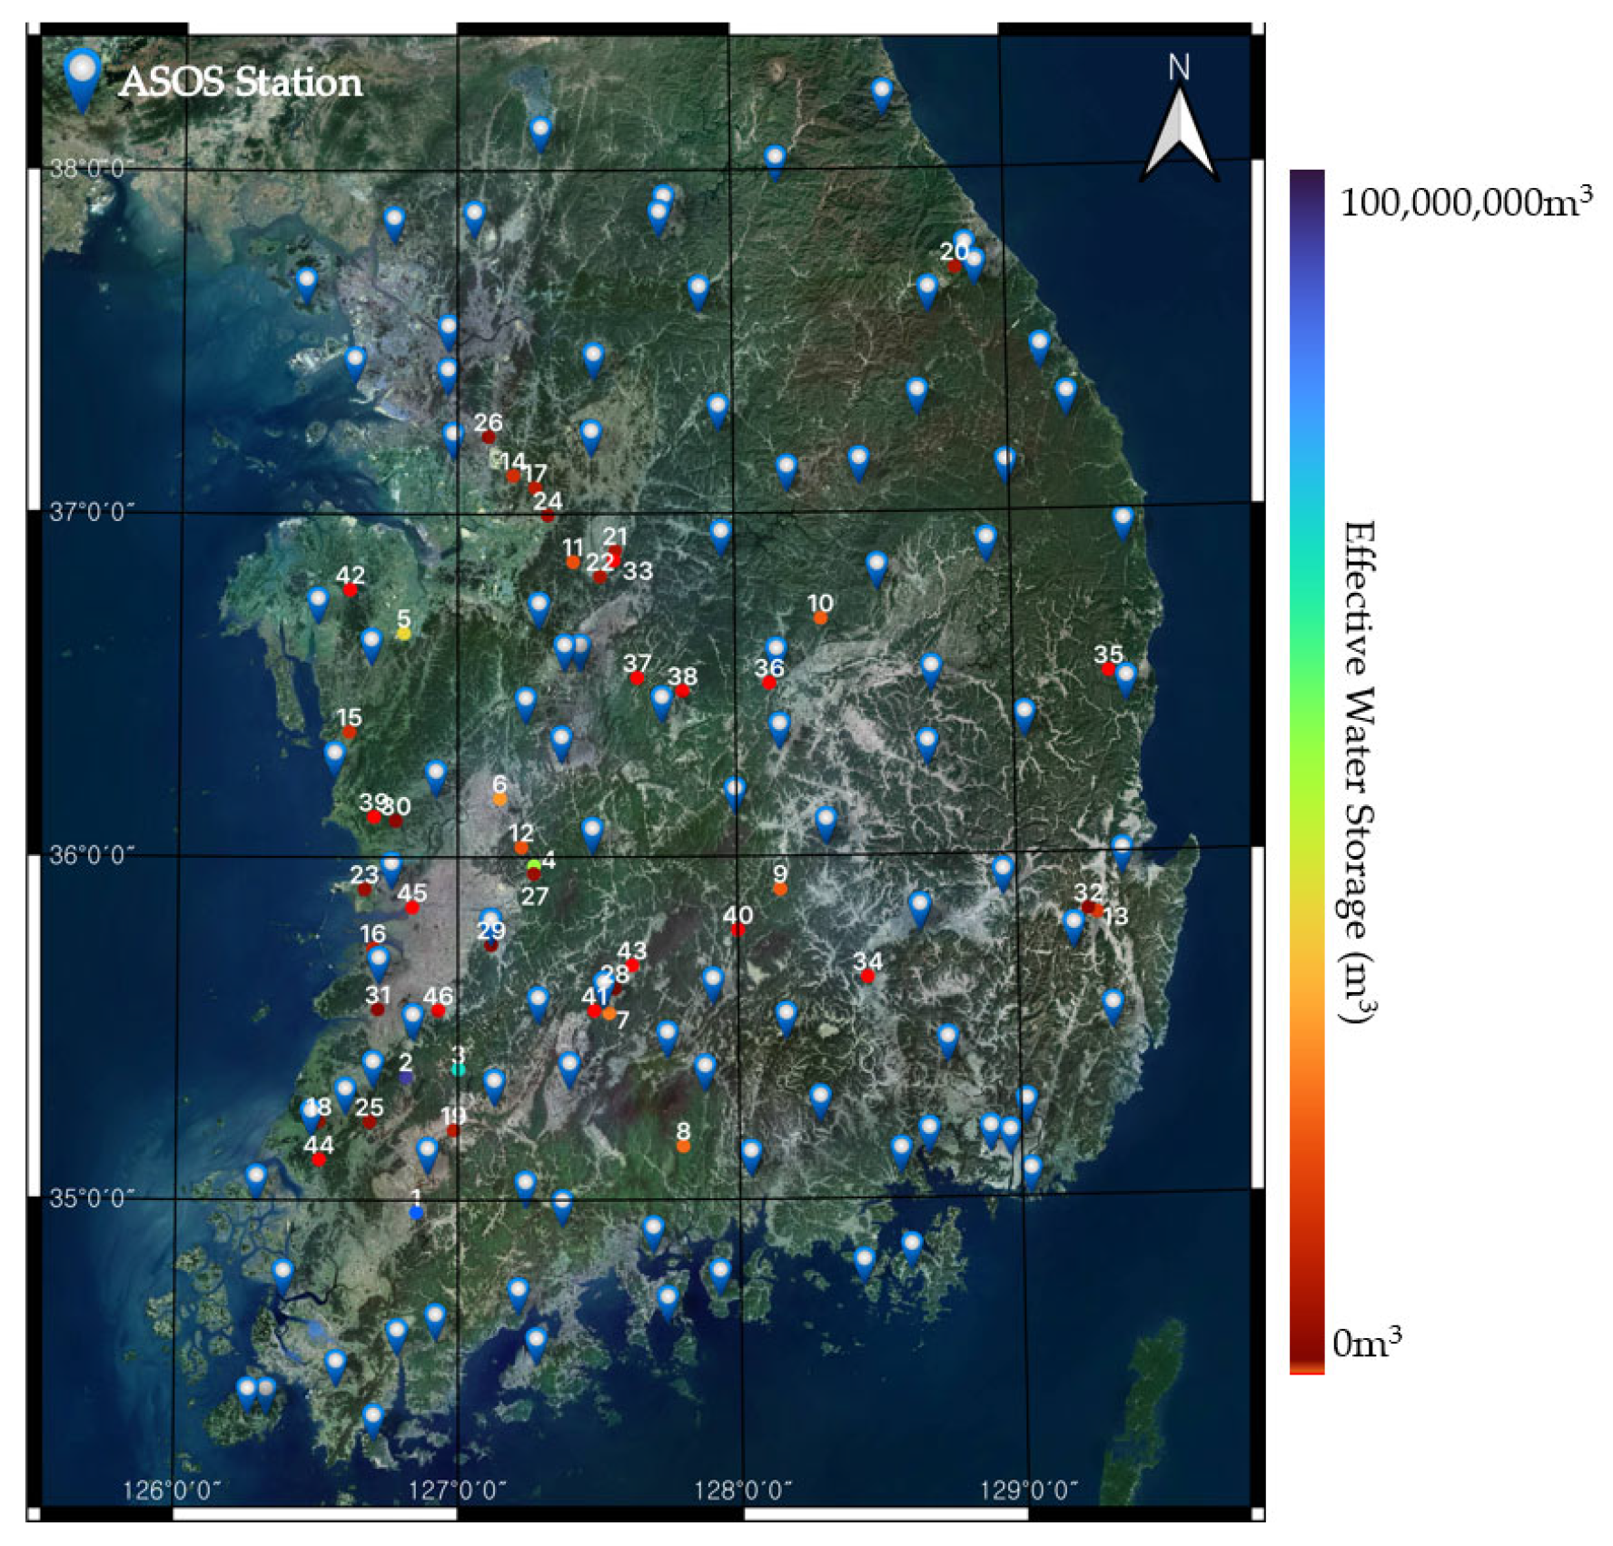Click the orange reservoir dot numbered 8
The width and height of the screenshot is (1613, 1546).
(x=683, y=1147)
